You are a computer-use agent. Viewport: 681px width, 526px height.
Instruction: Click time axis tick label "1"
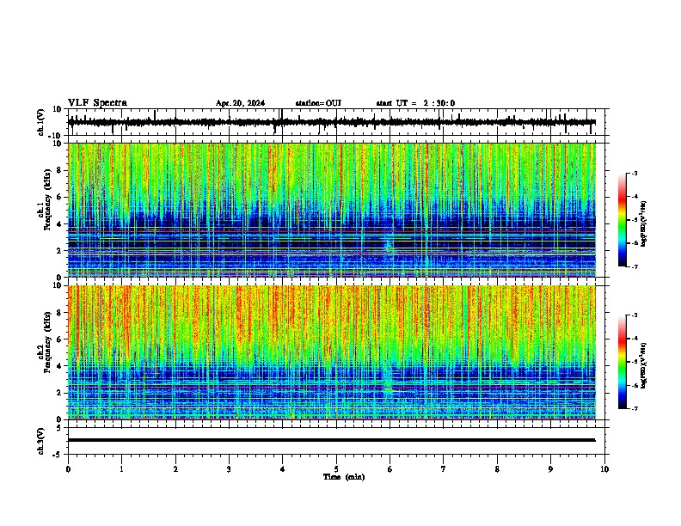pyautogui.click(x=122, y=469)
